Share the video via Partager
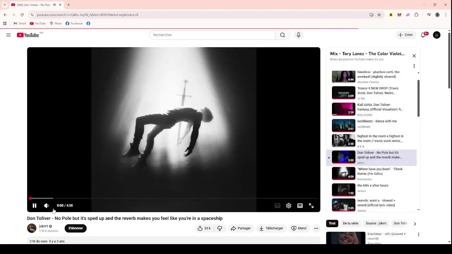 click(241, 228)
